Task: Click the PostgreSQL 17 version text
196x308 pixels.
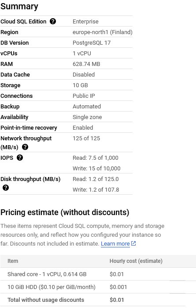Action: tap(92, 43)
